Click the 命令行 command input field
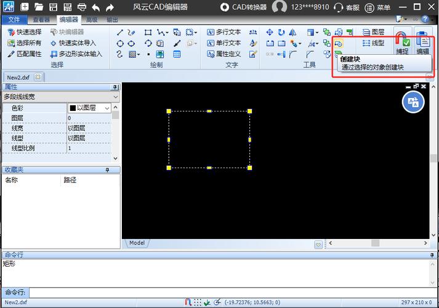The height and width of the screenshot is (308, 439). pyautogui.click(x=228, y=292)
